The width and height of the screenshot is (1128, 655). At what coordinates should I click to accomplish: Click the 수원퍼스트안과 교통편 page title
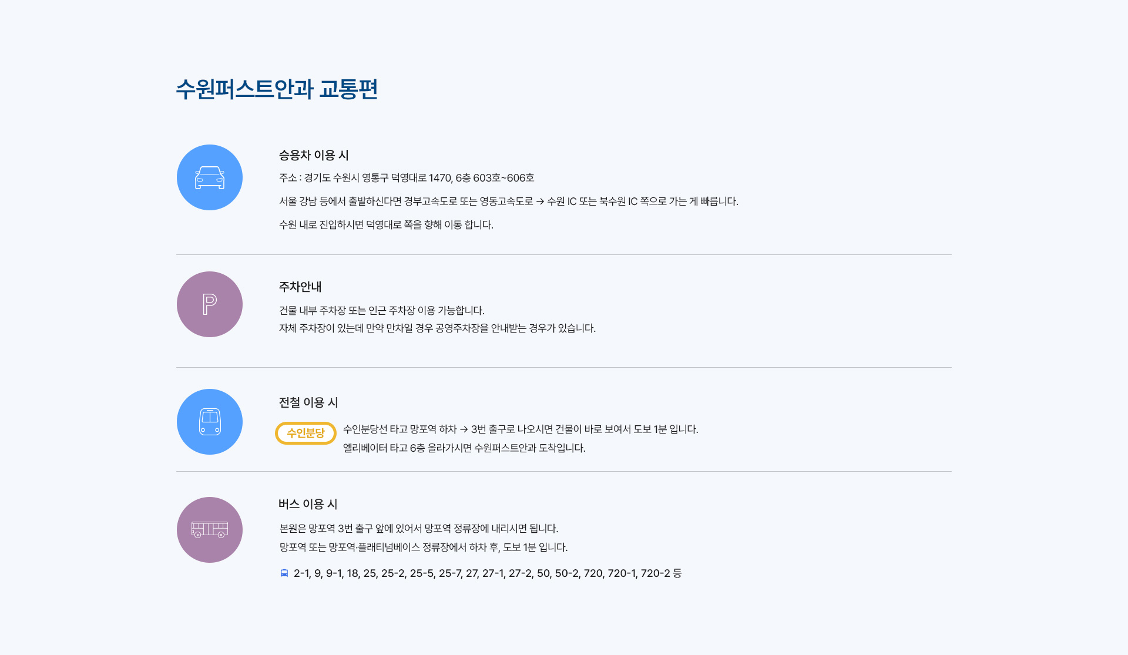click(x=277, y=89)
